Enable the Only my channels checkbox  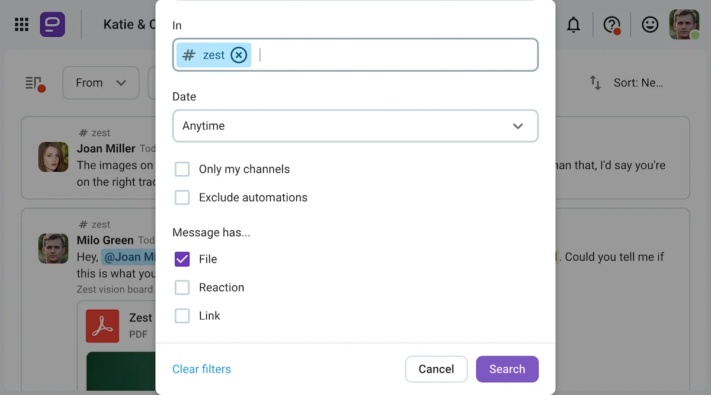(x=182, y=169)
